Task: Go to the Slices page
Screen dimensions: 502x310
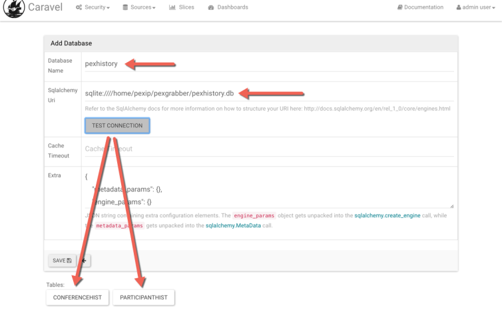Action: point(182,7)
